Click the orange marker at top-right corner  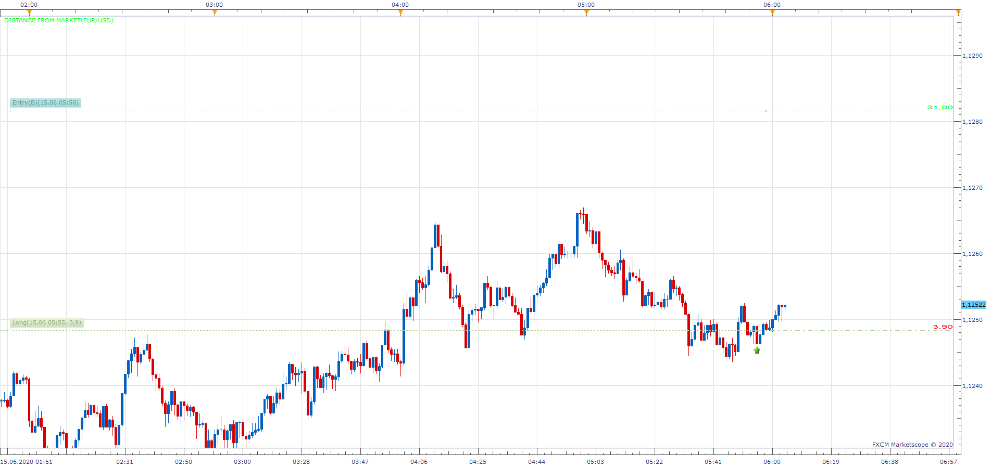(958, 13)
